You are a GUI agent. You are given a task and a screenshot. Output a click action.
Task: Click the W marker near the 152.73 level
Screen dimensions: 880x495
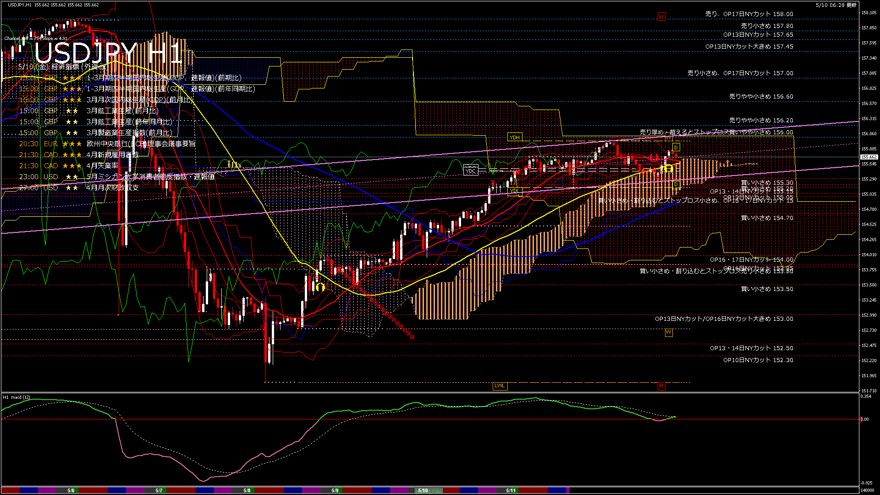pyautogui.click(x=669, y=332)
